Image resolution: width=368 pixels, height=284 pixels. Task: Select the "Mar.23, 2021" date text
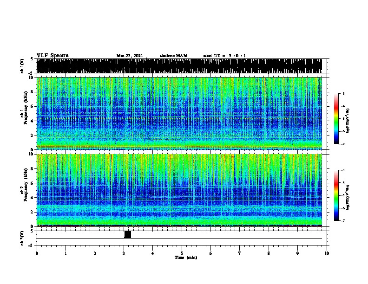coord(130,56)
